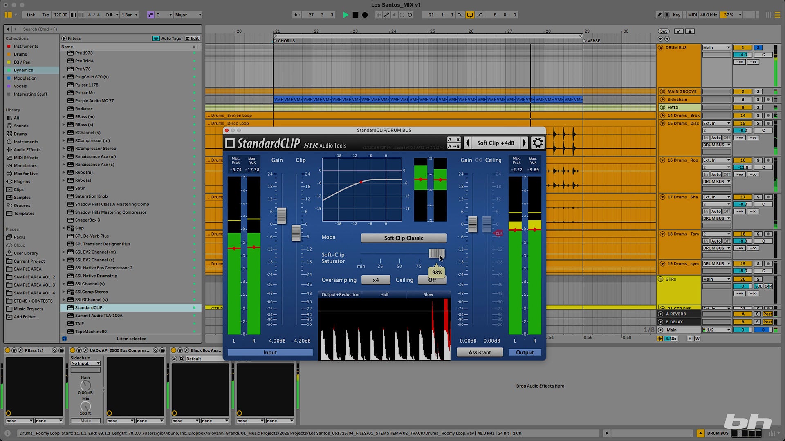Go to previous StandardCLIP preset arrow
Image resolution: width=785 pixels, height=441 pixels.
pos(467,143)
